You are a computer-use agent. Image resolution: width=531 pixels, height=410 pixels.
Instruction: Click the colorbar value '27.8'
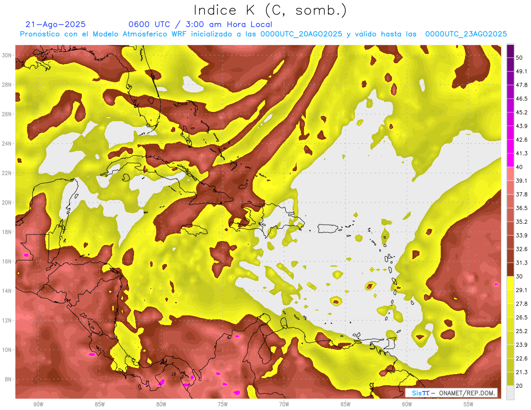[521, 303]
